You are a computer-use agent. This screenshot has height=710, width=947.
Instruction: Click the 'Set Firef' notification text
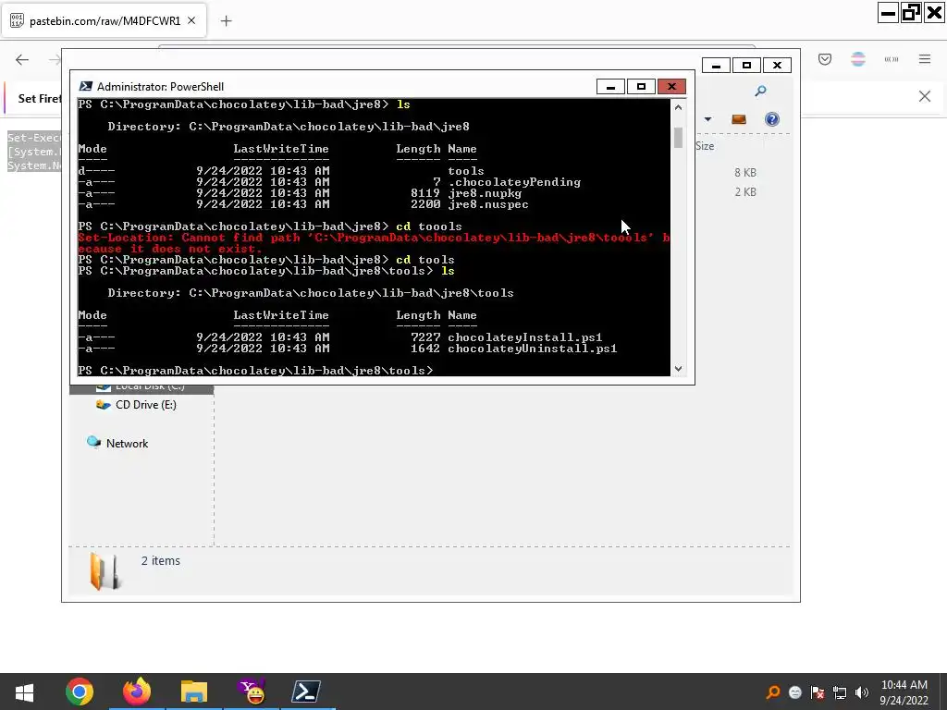tap(39, 98)
